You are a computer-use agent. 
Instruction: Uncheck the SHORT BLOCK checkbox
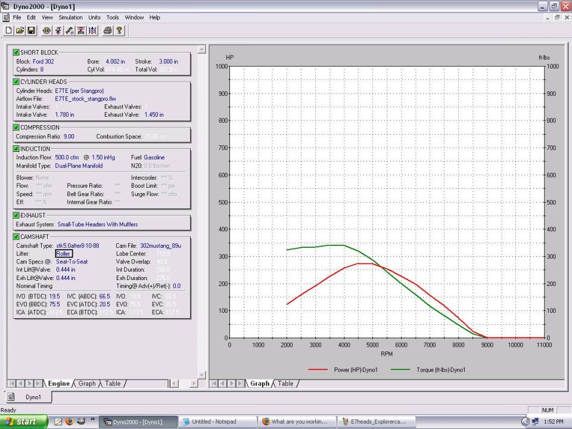(x=16, y=52)
